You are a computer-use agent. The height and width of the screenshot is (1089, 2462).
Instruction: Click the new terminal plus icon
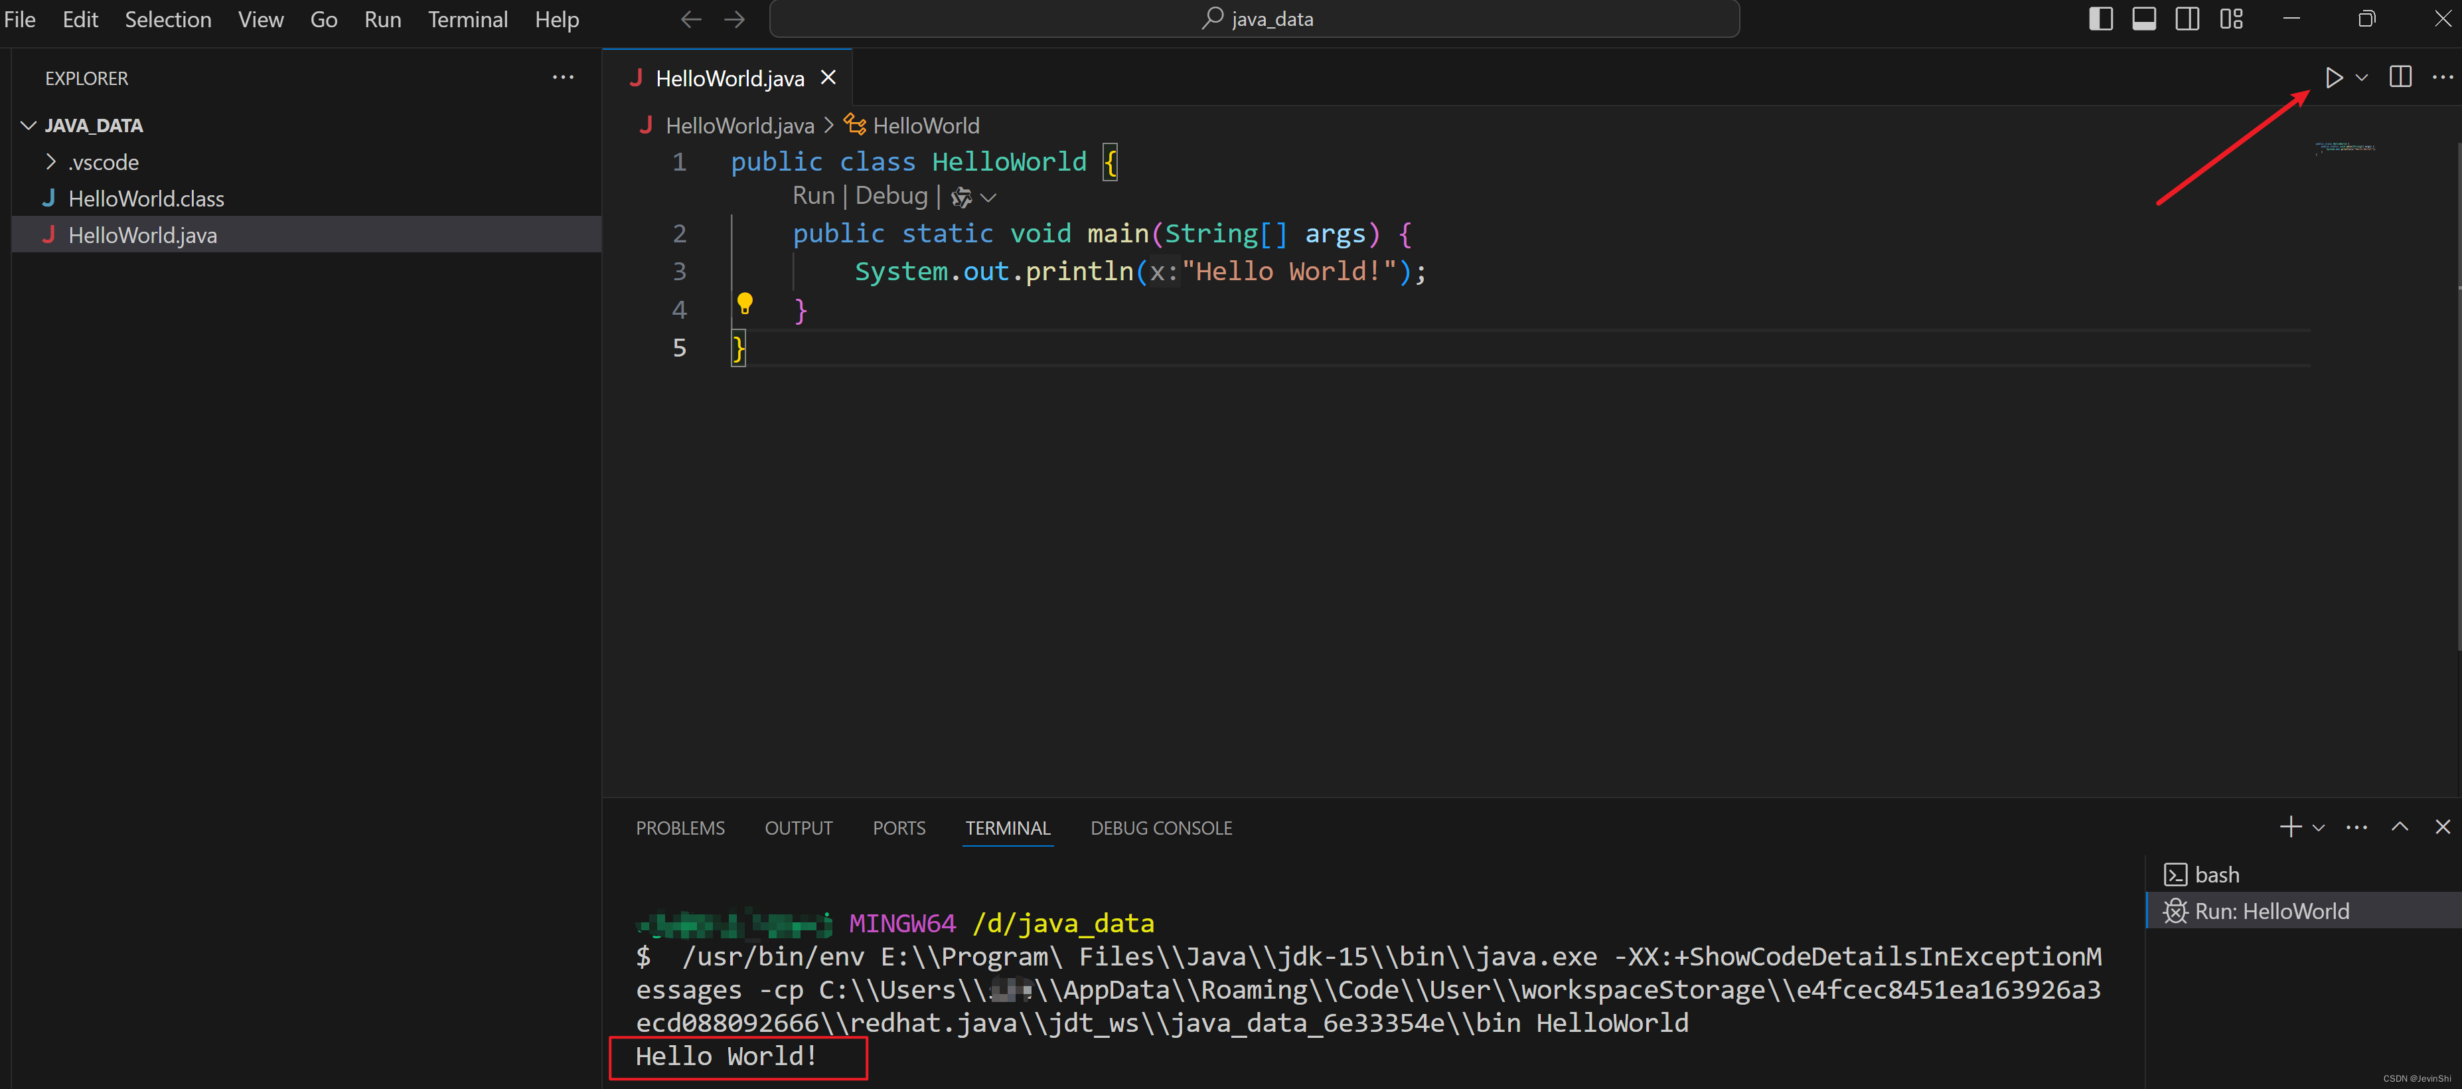pyautogui.click(x=2290, y=827)
